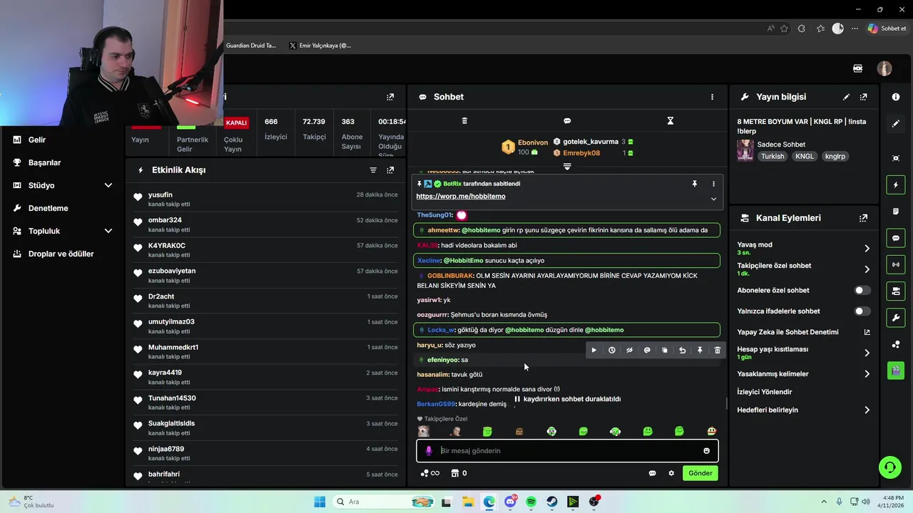Click the green Gönder button
Viewport: 913px width, 513px height.
tap(700, 473)
